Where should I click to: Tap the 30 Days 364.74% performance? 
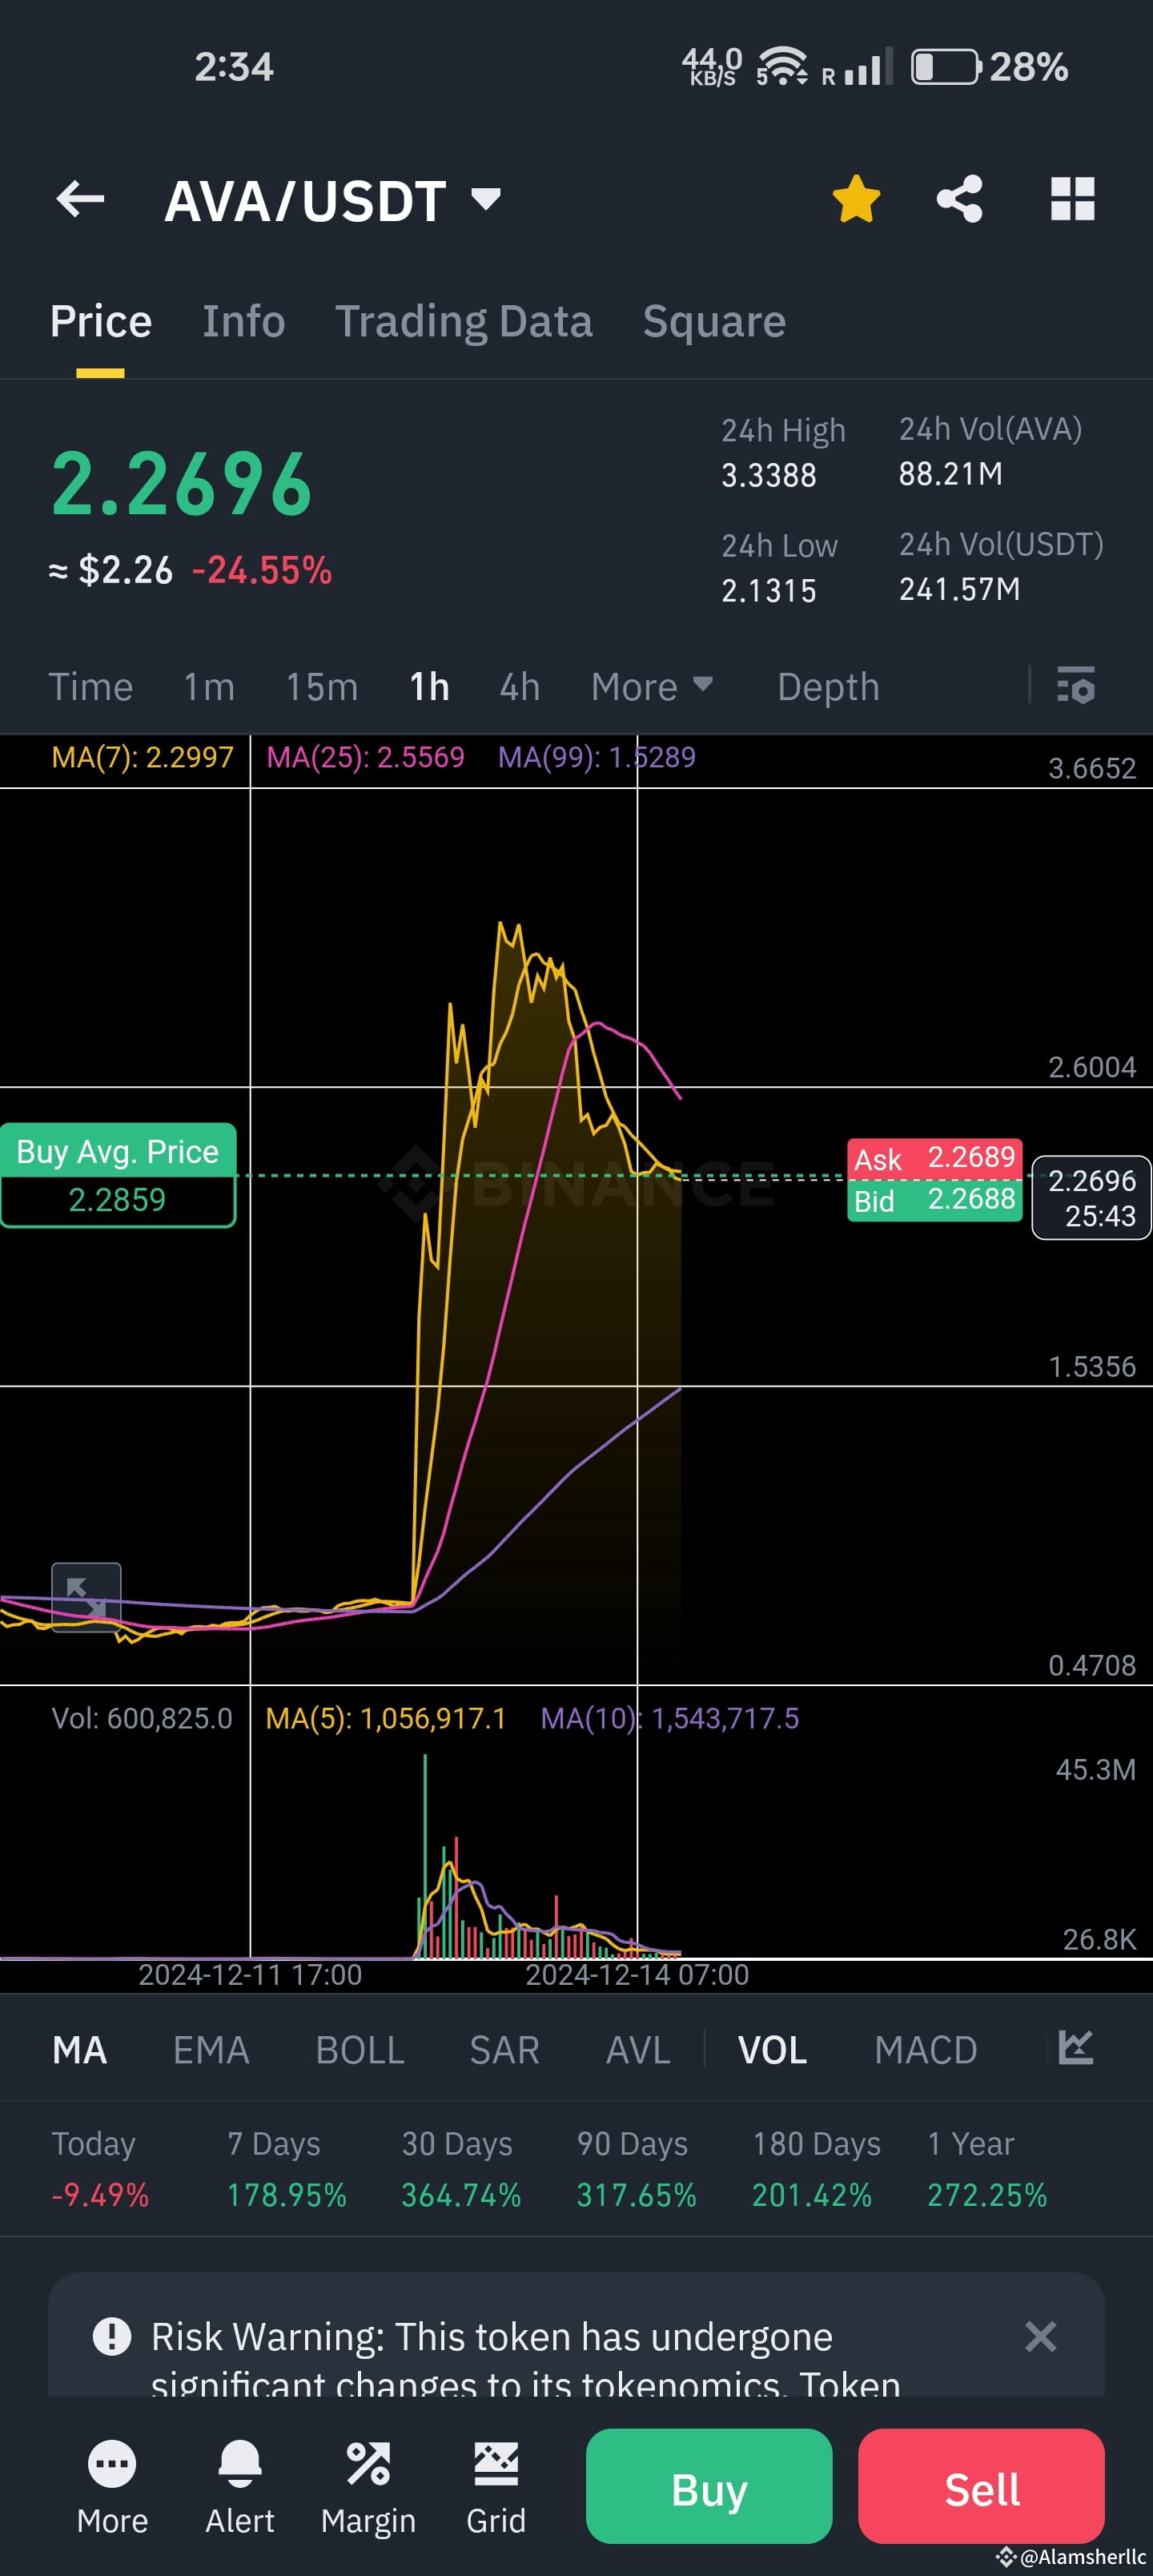[461, 2169]
